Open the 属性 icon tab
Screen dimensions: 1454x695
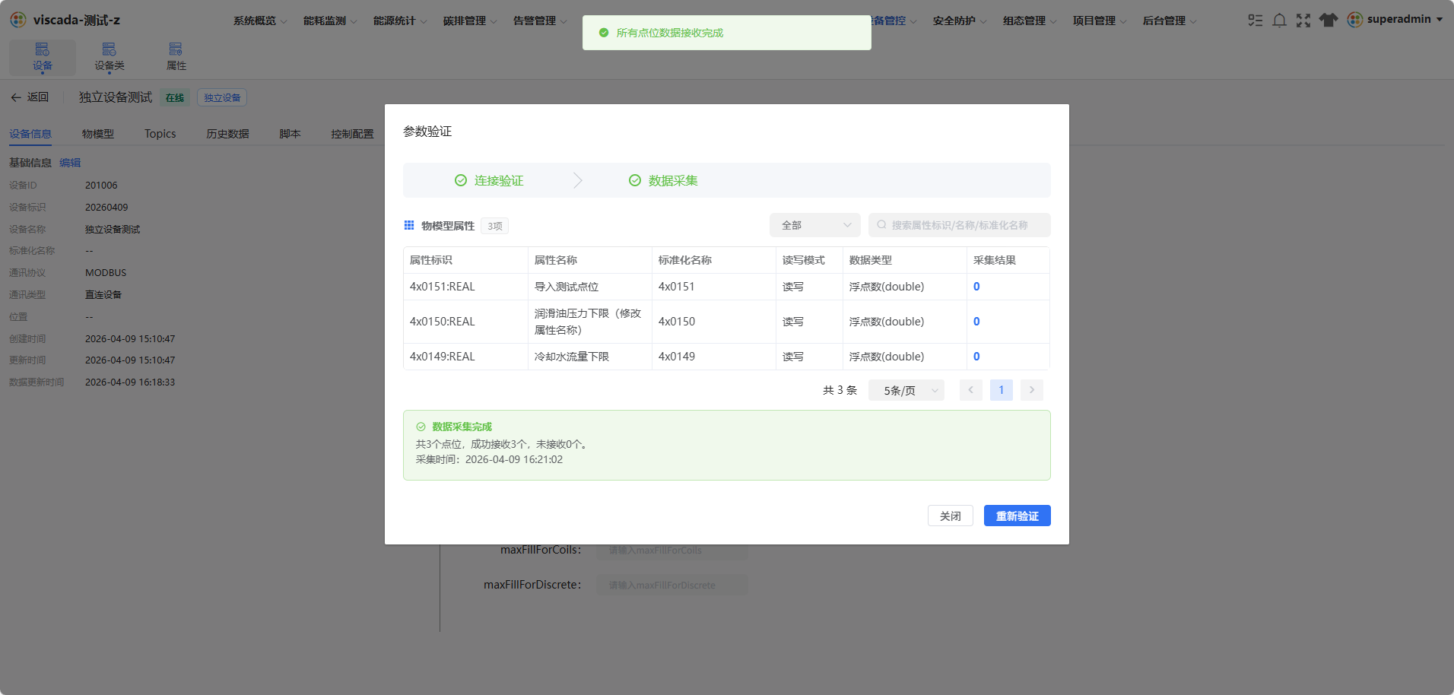coord(176,58)
